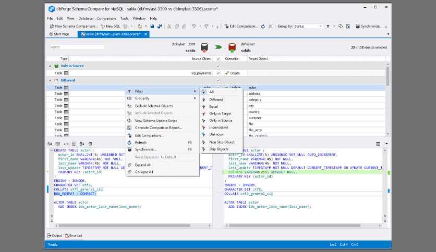Screen dimensions: 436x252
Task: Open the Group By submenu in context menu
Action: pos(162,98)
